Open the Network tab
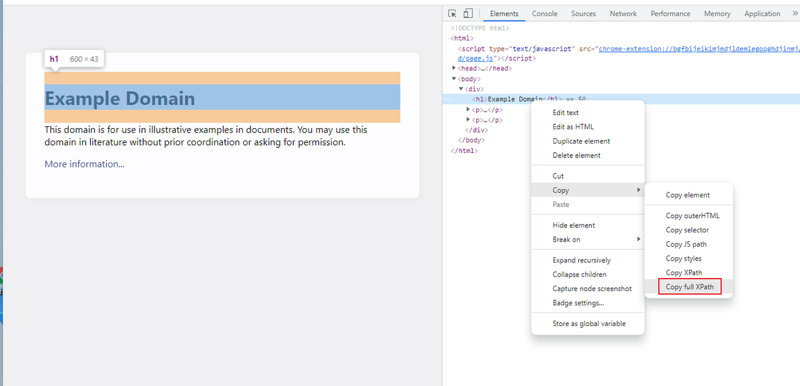This screenshot has height=386, width=800. tap(623, 14)
